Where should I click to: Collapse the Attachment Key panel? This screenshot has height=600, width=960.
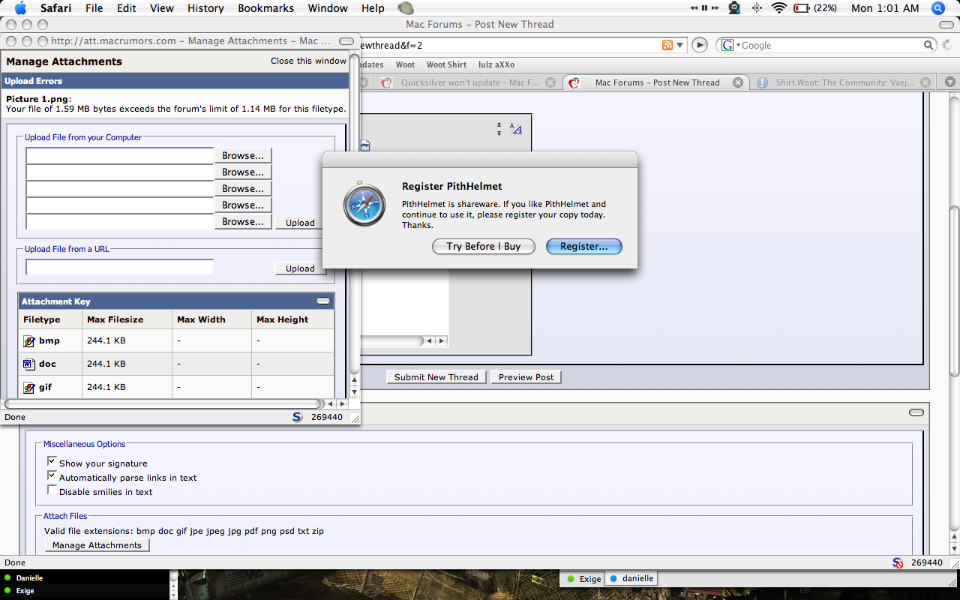click(323, 301)
